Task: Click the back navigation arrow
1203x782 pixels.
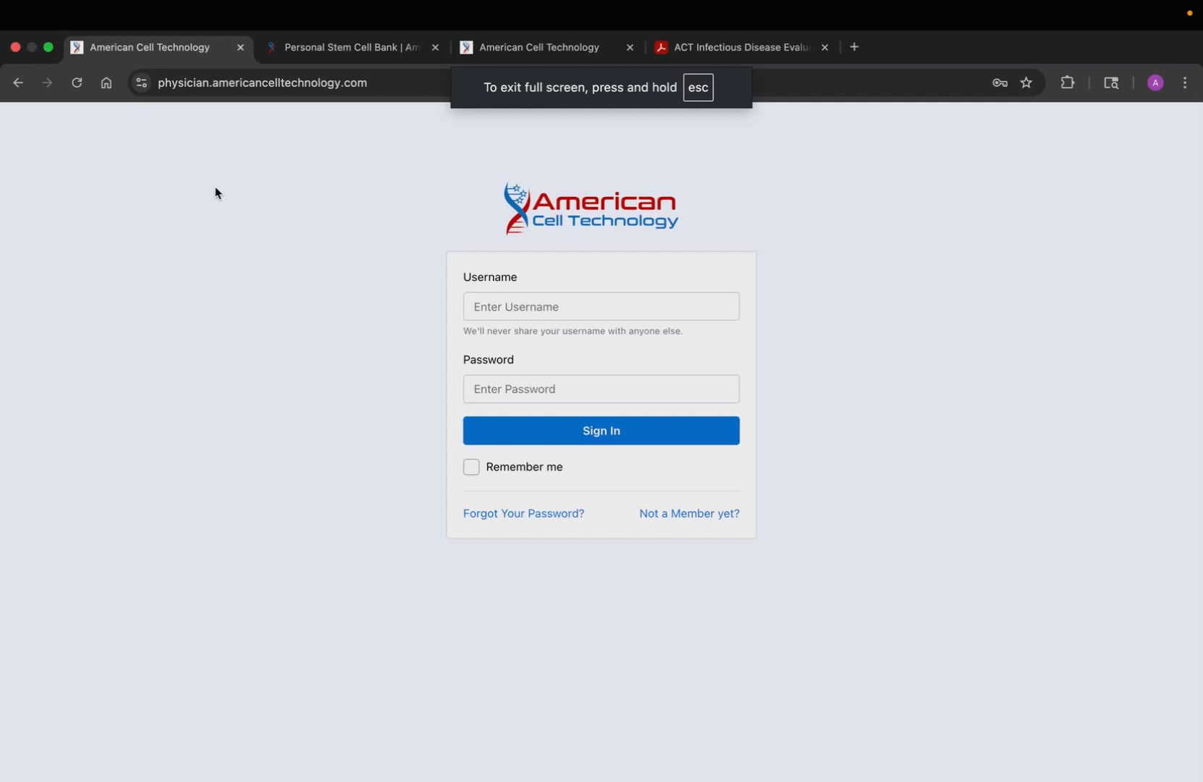Action: 17,83
